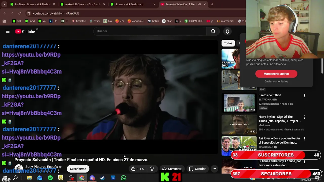The width and height of the screenshot is (324, 182).
Task: Like the video with thumbs up
Action: click(137, 169)
